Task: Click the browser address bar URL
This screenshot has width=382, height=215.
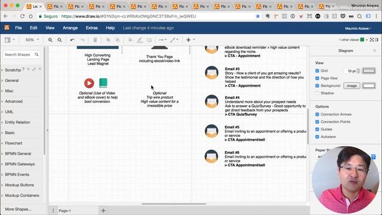Action: click(129, 16)
